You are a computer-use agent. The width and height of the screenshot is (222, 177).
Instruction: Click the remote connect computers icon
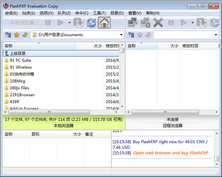(132, 23)
